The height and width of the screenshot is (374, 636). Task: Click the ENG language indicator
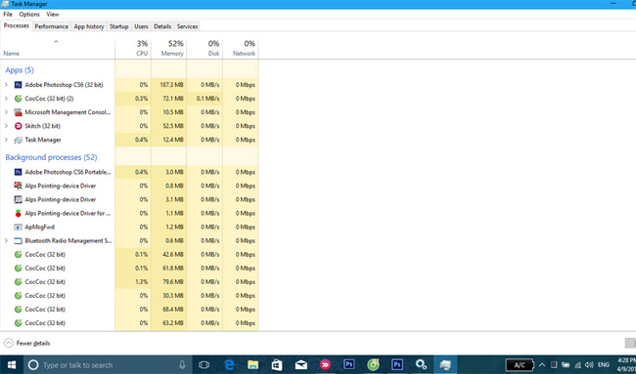[x=604, y=365]
